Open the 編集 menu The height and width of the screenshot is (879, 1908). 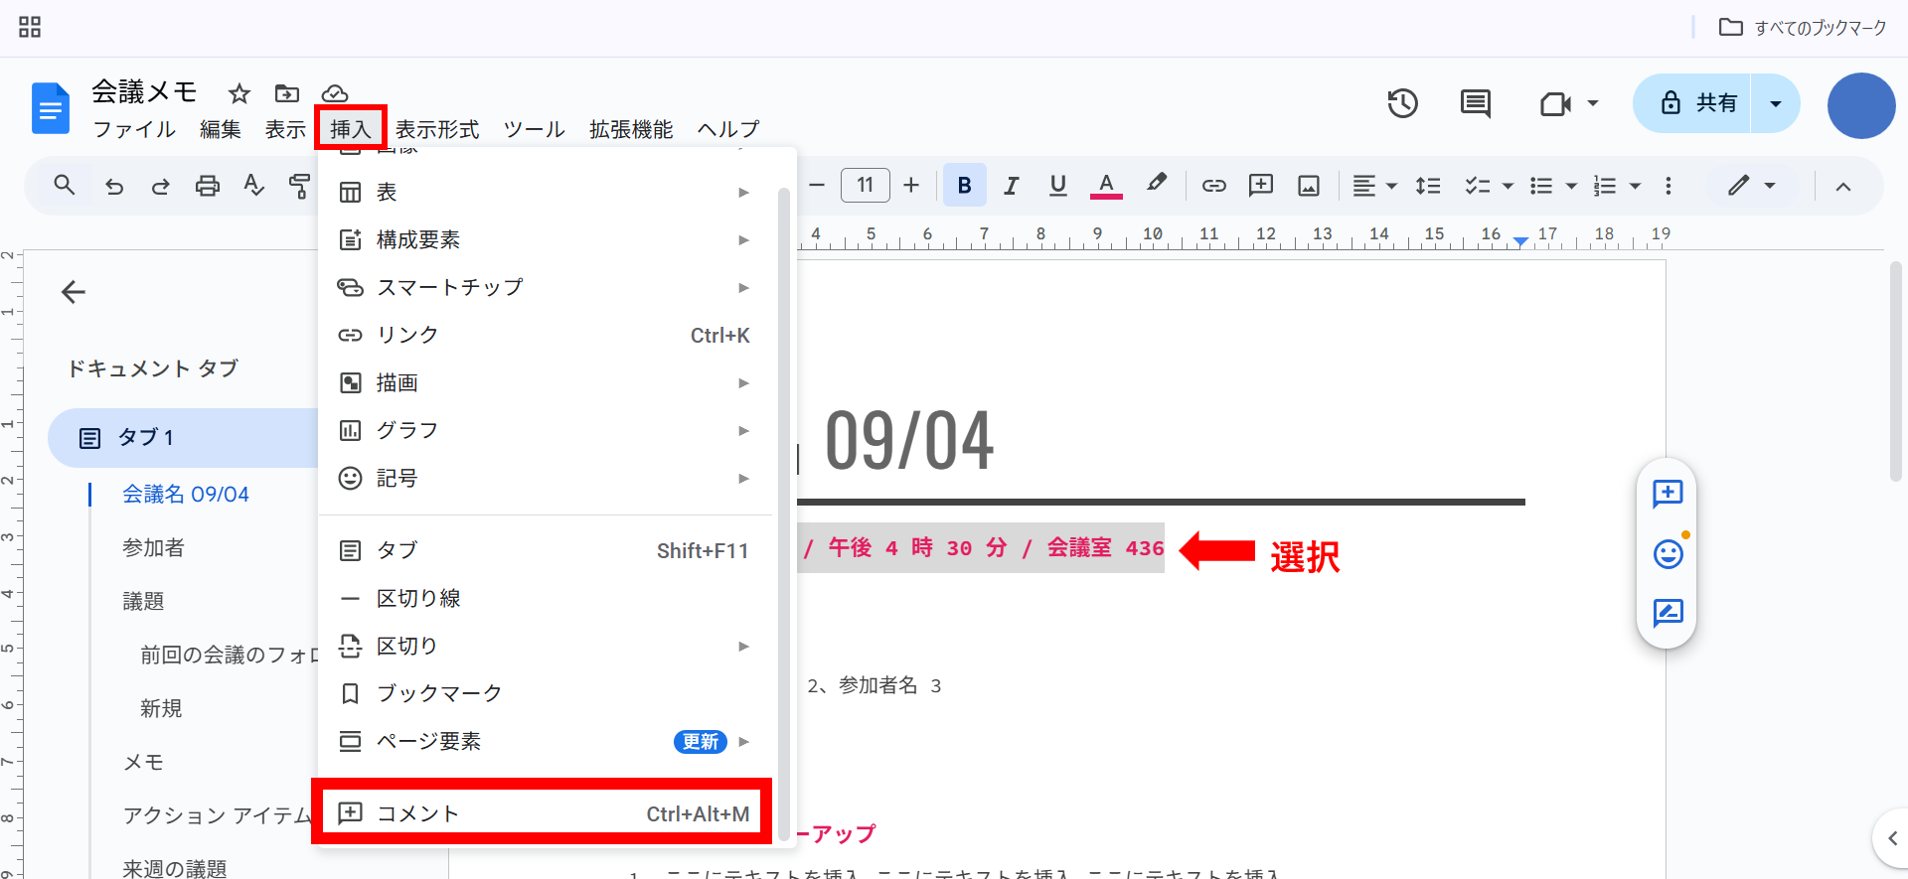coord(221,129)
